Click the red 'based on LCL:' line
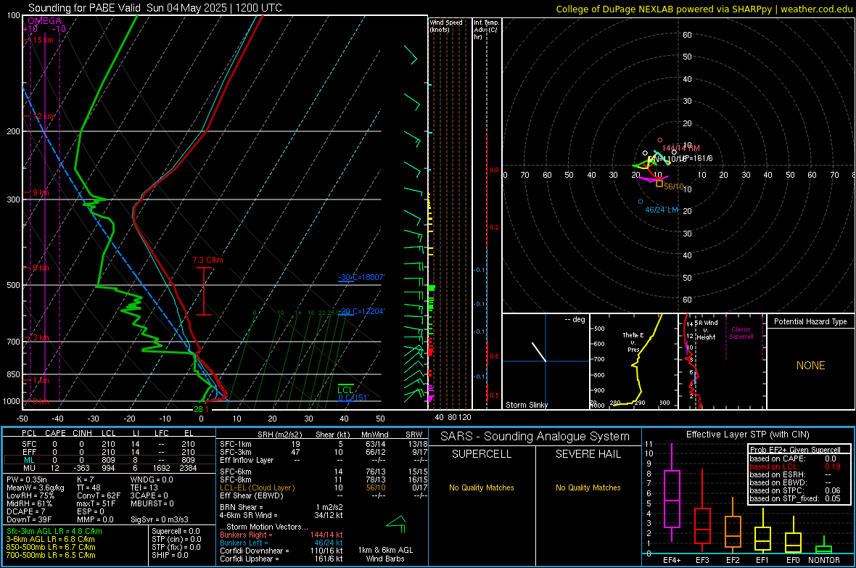The height and width of the screenshot is (568, 856). click(795, 466)
